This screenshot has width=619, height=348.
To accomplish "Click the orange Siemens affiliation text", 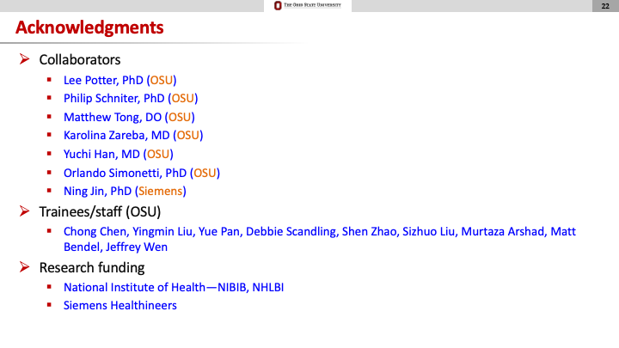I will [161, 191].
